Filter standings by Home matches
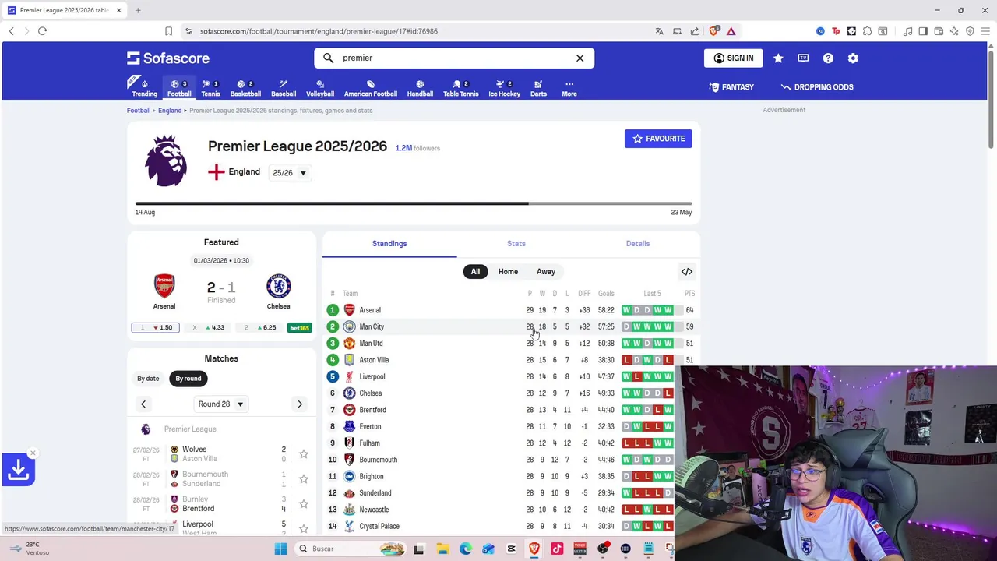 (508, 271)
